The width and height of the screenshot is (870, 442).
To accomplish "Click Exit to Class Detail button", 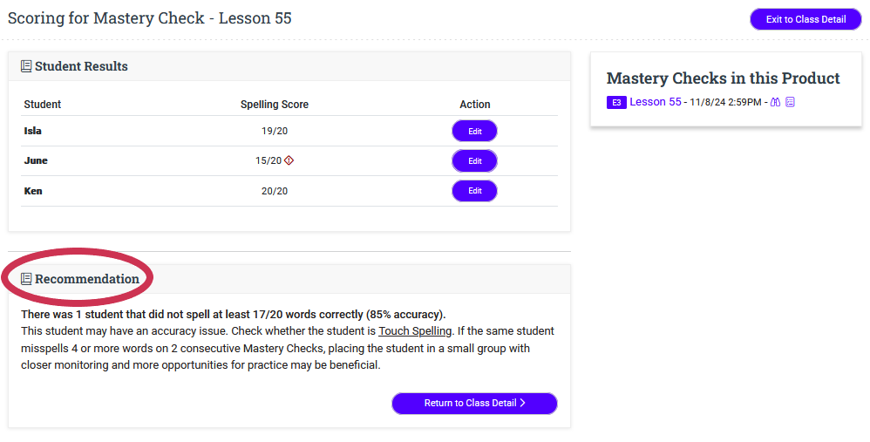I will point(805,19).
